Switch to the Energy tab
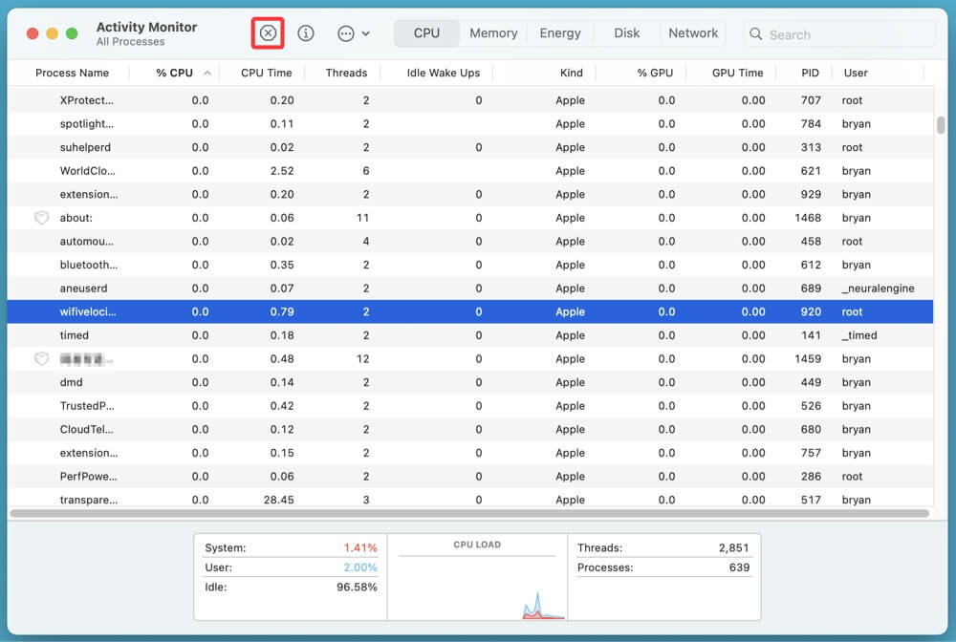956x642 pixels. tap(560, 33)
